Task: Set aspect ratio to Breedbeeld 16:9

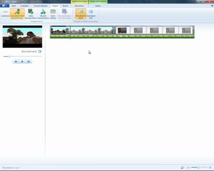Action: click(81, 14)
